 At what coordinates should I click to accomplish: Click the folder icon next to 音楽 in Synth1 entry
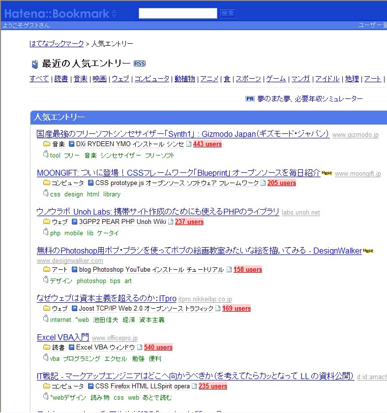[x=47, y=144]
